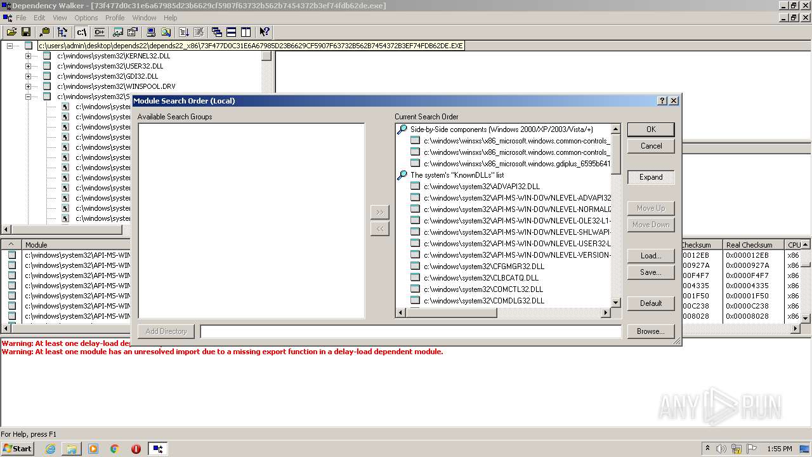Open Opera from the taskbar

coord(136,449)
